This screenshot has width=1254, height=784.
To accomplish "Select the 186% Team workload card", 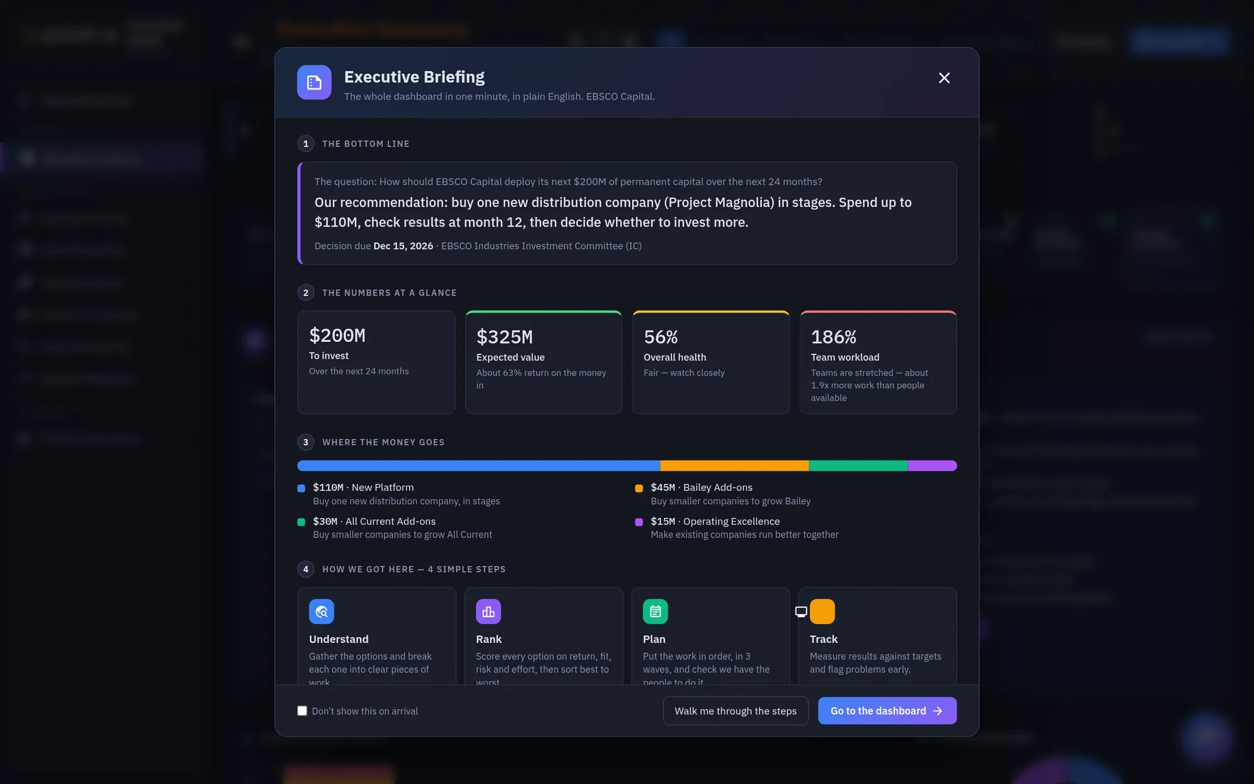I will pyautogui.click(x=878, y=363).
